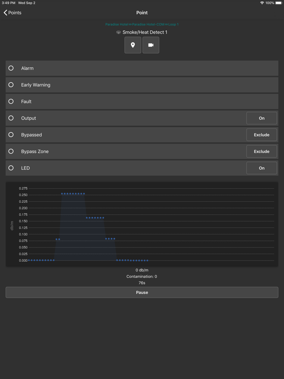The image size is (284, 379).
Task: Open the map location pin button
Action: coord(133,45)
